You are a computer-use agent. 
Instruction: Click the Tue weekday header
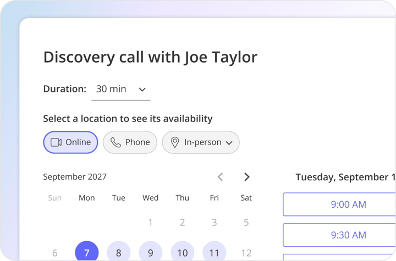[x=118, y=198]
